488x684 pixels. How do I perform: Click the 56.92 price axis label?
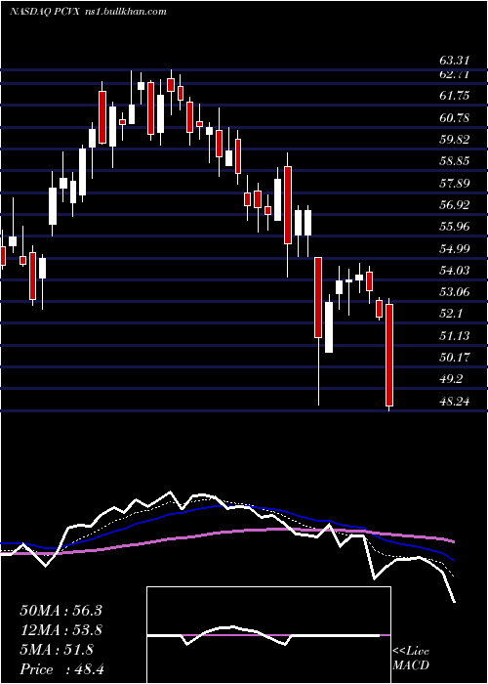tap(455, 205)
